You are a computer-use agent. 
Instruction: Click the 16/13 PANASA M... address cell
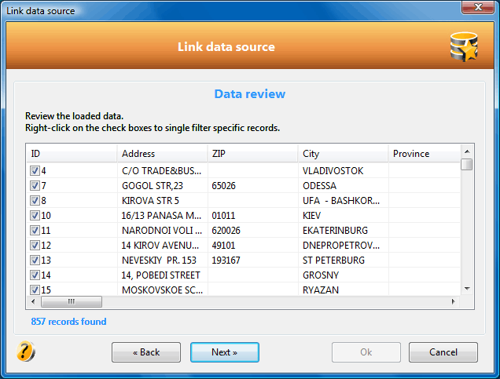[x=161, y=216]
